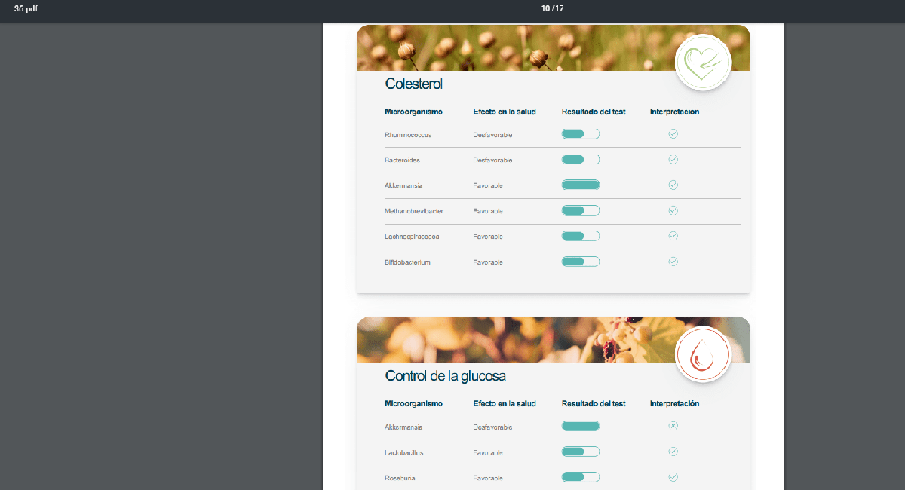Click the checkmark icon in Methanobrevibacter row
Image resolution: width=905 pixels, height=490 pixels.
tap(673, 211)
